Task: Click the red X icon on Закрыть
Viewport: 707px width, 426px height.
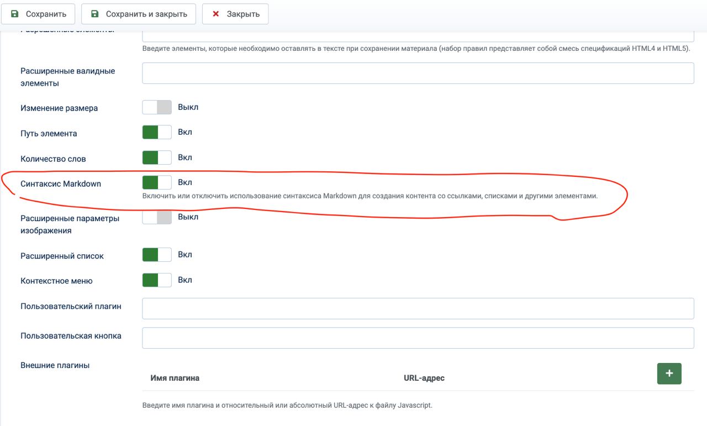Action: pos(216,14)
